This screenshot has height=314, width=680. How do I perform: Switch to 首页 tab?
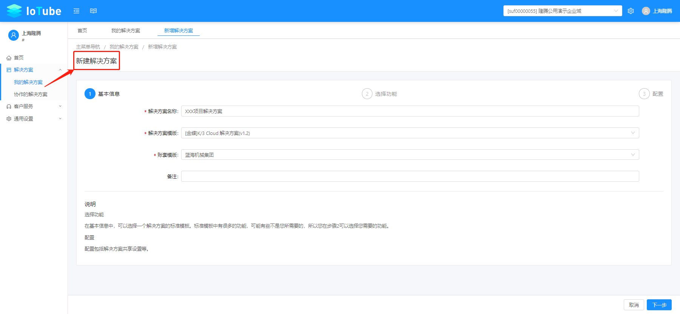[x=82, y=31]
